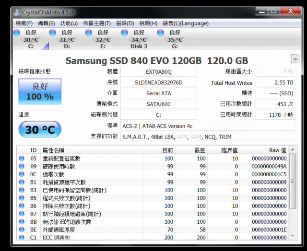The image size is (307, 251).
Task: Click status orb of attribute B3 row
Action: coord(22,190)
